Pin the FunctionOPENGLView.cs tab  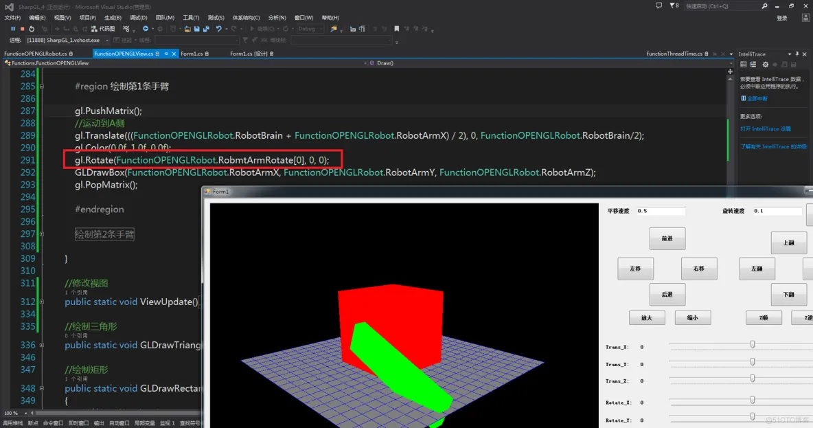[166, 54]
